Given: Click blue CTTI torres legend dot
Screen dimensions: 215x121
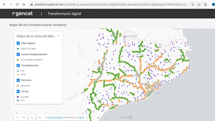Looking at the screenshot, I should click(18, 100).
